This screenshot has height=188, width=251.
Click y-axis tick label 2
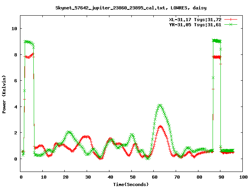coord(16,133)
